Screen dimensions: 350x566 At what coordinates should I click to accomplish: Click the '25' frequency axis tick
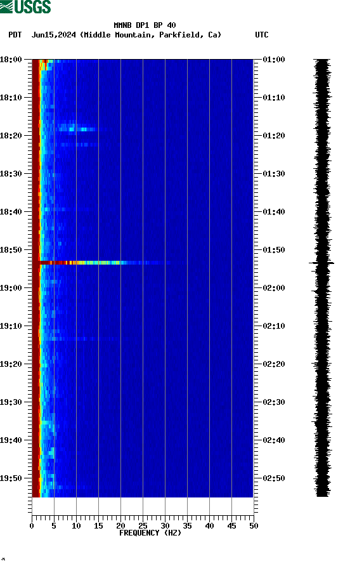pyautogui.click(x=143, y=525)
